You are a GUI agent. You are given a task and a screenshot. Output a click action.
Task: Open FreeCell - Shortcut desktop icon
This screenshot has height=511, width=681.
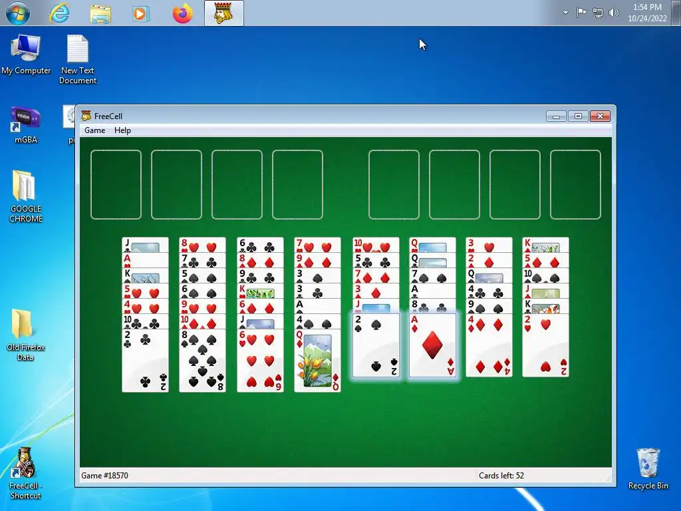[26, 474]
